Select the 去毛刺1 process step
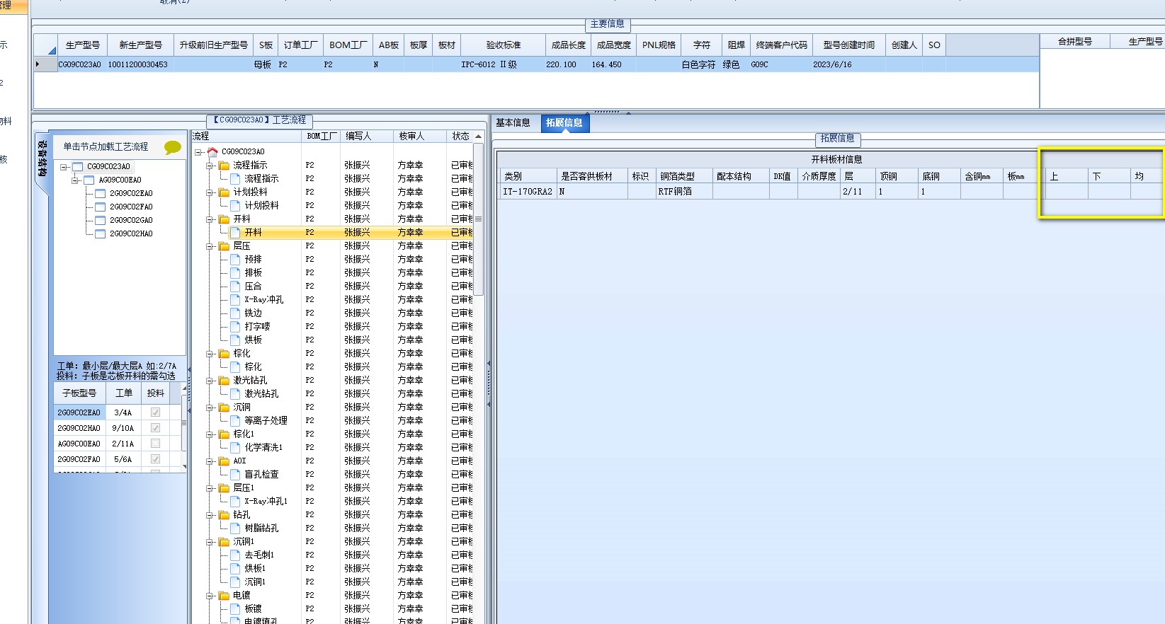This screenshot has width=1165, height=624. (x=259, y=555)
